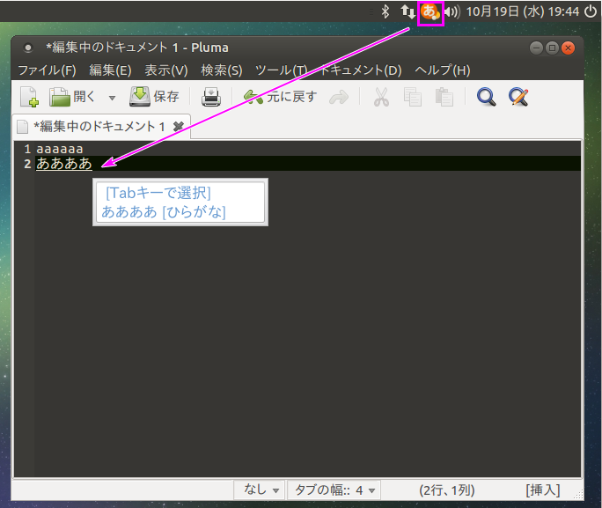Open the ツール(T) menu

(282, 70)
